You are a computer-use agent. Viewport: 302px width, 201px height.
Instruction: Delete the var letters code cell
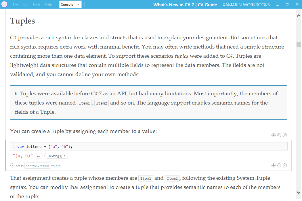pyautogui.click(x=285, y=165)
